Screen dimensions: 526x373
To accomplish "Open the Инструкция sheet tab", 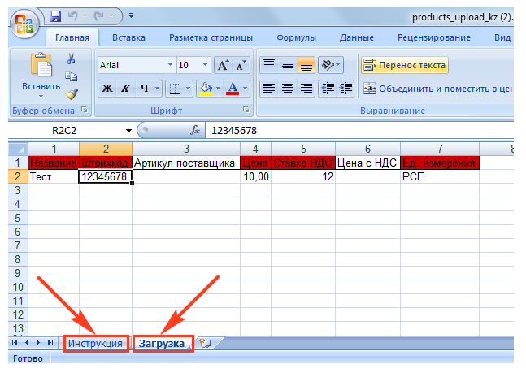I will [x=96, y=344].
